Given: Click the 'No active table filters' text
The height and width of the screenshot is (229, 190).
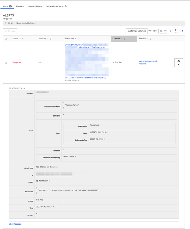Looking at the screenshot, I should (x=26, y=23).
